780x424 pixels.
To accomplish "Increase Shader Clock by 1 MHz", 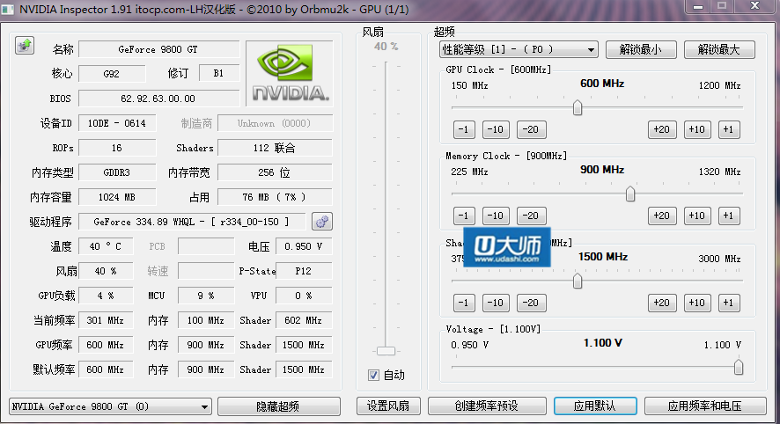I will point(729,303).
